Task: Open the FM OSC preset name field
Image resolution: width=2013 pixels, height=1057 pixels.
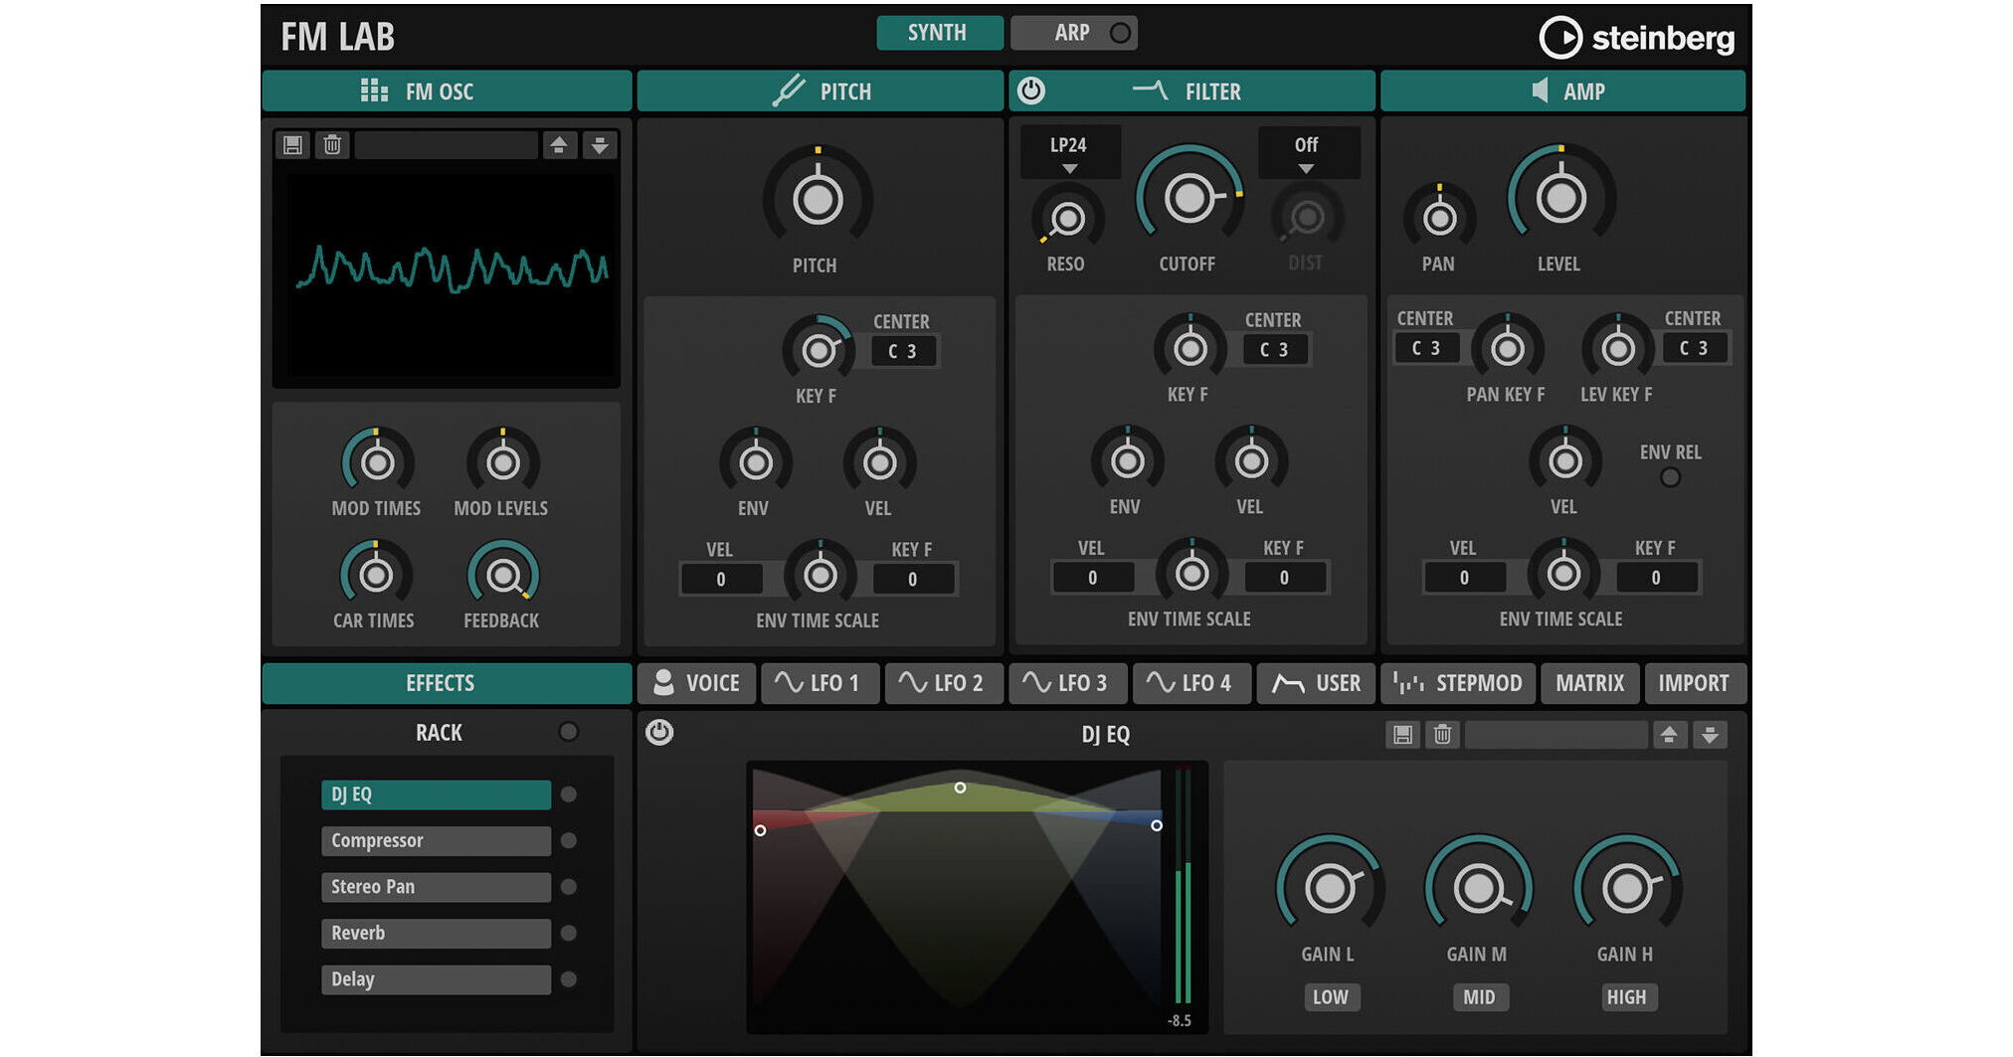Action: click(x=447, y=145)
